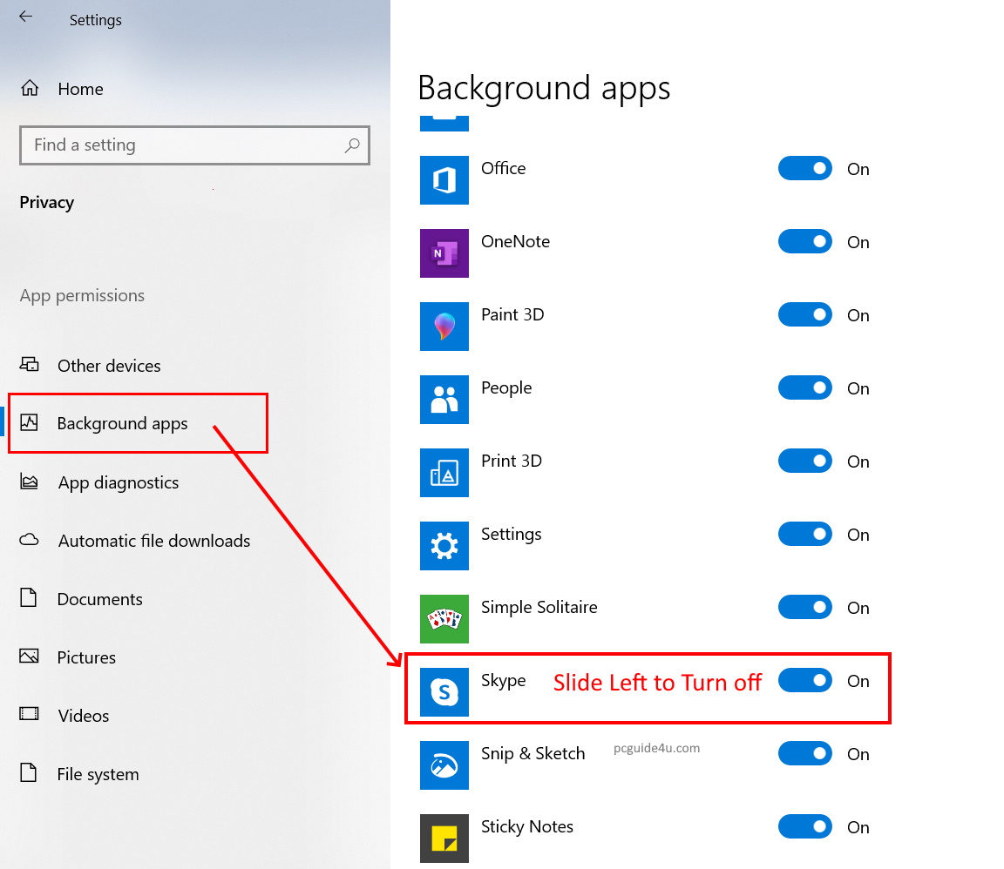Click the Paint 3D app icon
This screenshot has width=1004, height=869.
[x=444, y=327]
